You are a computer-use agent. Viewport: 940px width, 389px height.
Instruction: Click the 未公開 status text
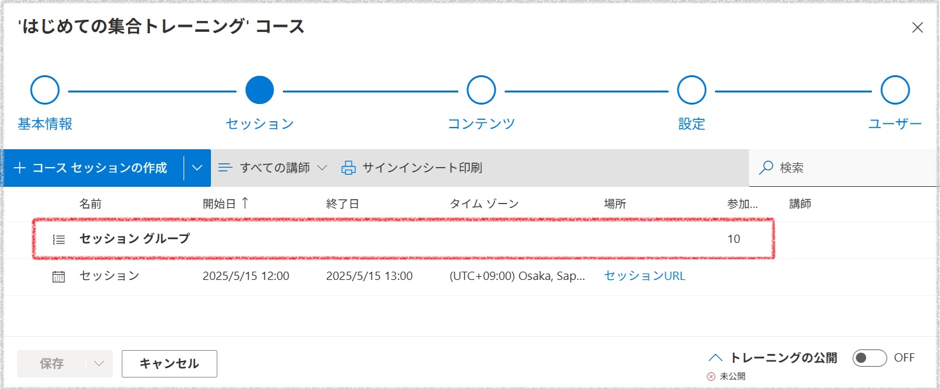click(x=732, y=376)
